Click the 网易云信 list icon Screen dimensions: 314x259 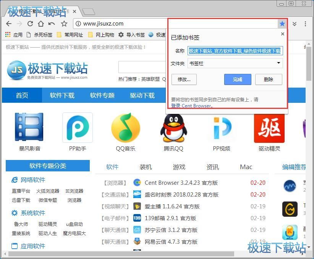pyautogui.click(x=137, y=241)
